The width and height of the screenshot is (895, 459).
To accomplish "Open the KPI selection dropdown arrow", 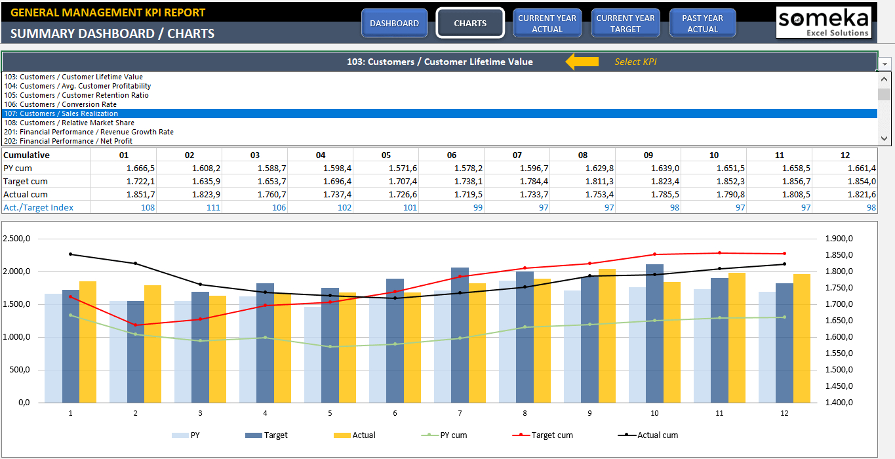I will [885, 64].
